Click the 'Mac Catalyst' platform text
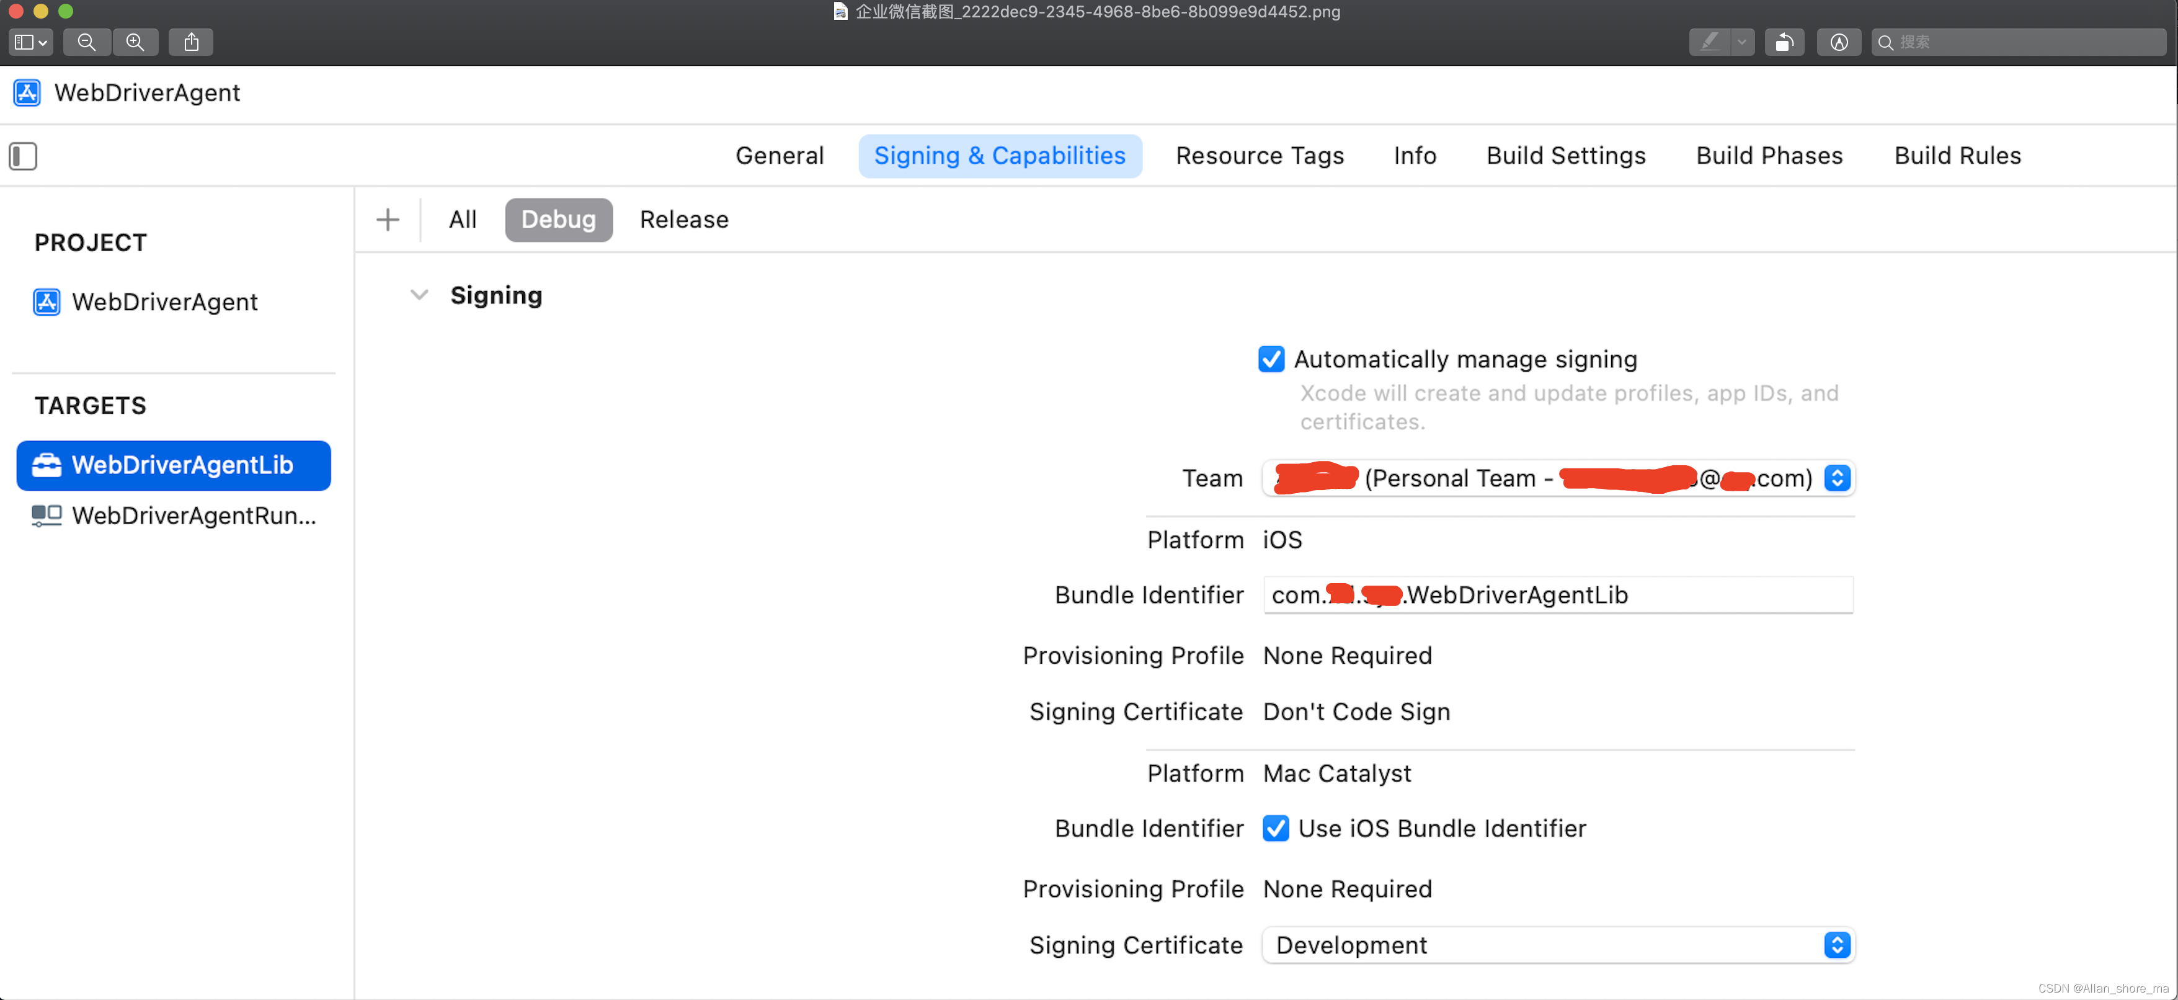The height and width of the screenshot is (1000, 2178). [1336, 774]
